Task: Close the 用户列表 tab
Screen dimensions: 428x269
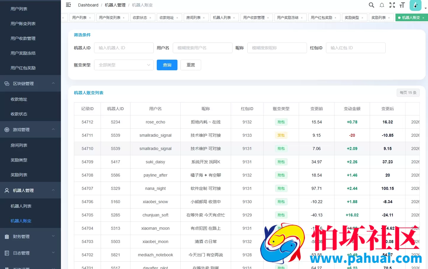Action: click(x=90, y=18)
